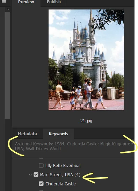Collapse the Main Street, USA keyword group
138x191 pixels.
pos(30,175)
